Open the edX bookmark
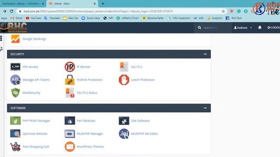 pyautogui.click(x=199, y=18)
